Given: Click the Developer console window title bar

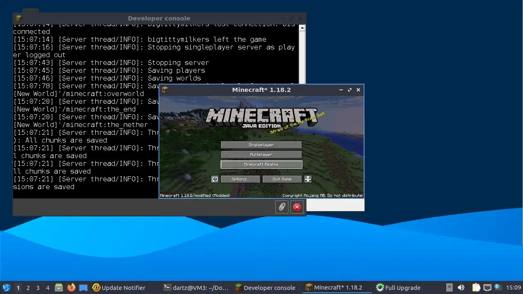Looking at the screenshot, I should click(159, 18).
